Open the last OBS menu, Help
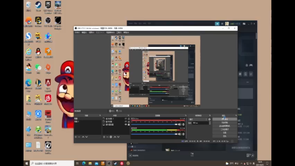 126,33
